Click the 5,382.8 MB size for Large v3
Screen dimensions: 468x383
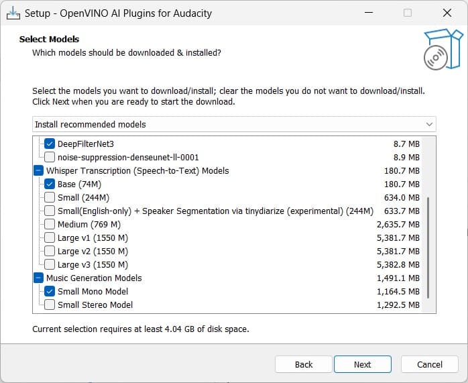(398, 265)
